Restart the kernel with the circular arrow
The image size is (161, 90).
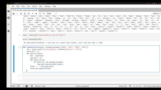click(x=40, y=13)
